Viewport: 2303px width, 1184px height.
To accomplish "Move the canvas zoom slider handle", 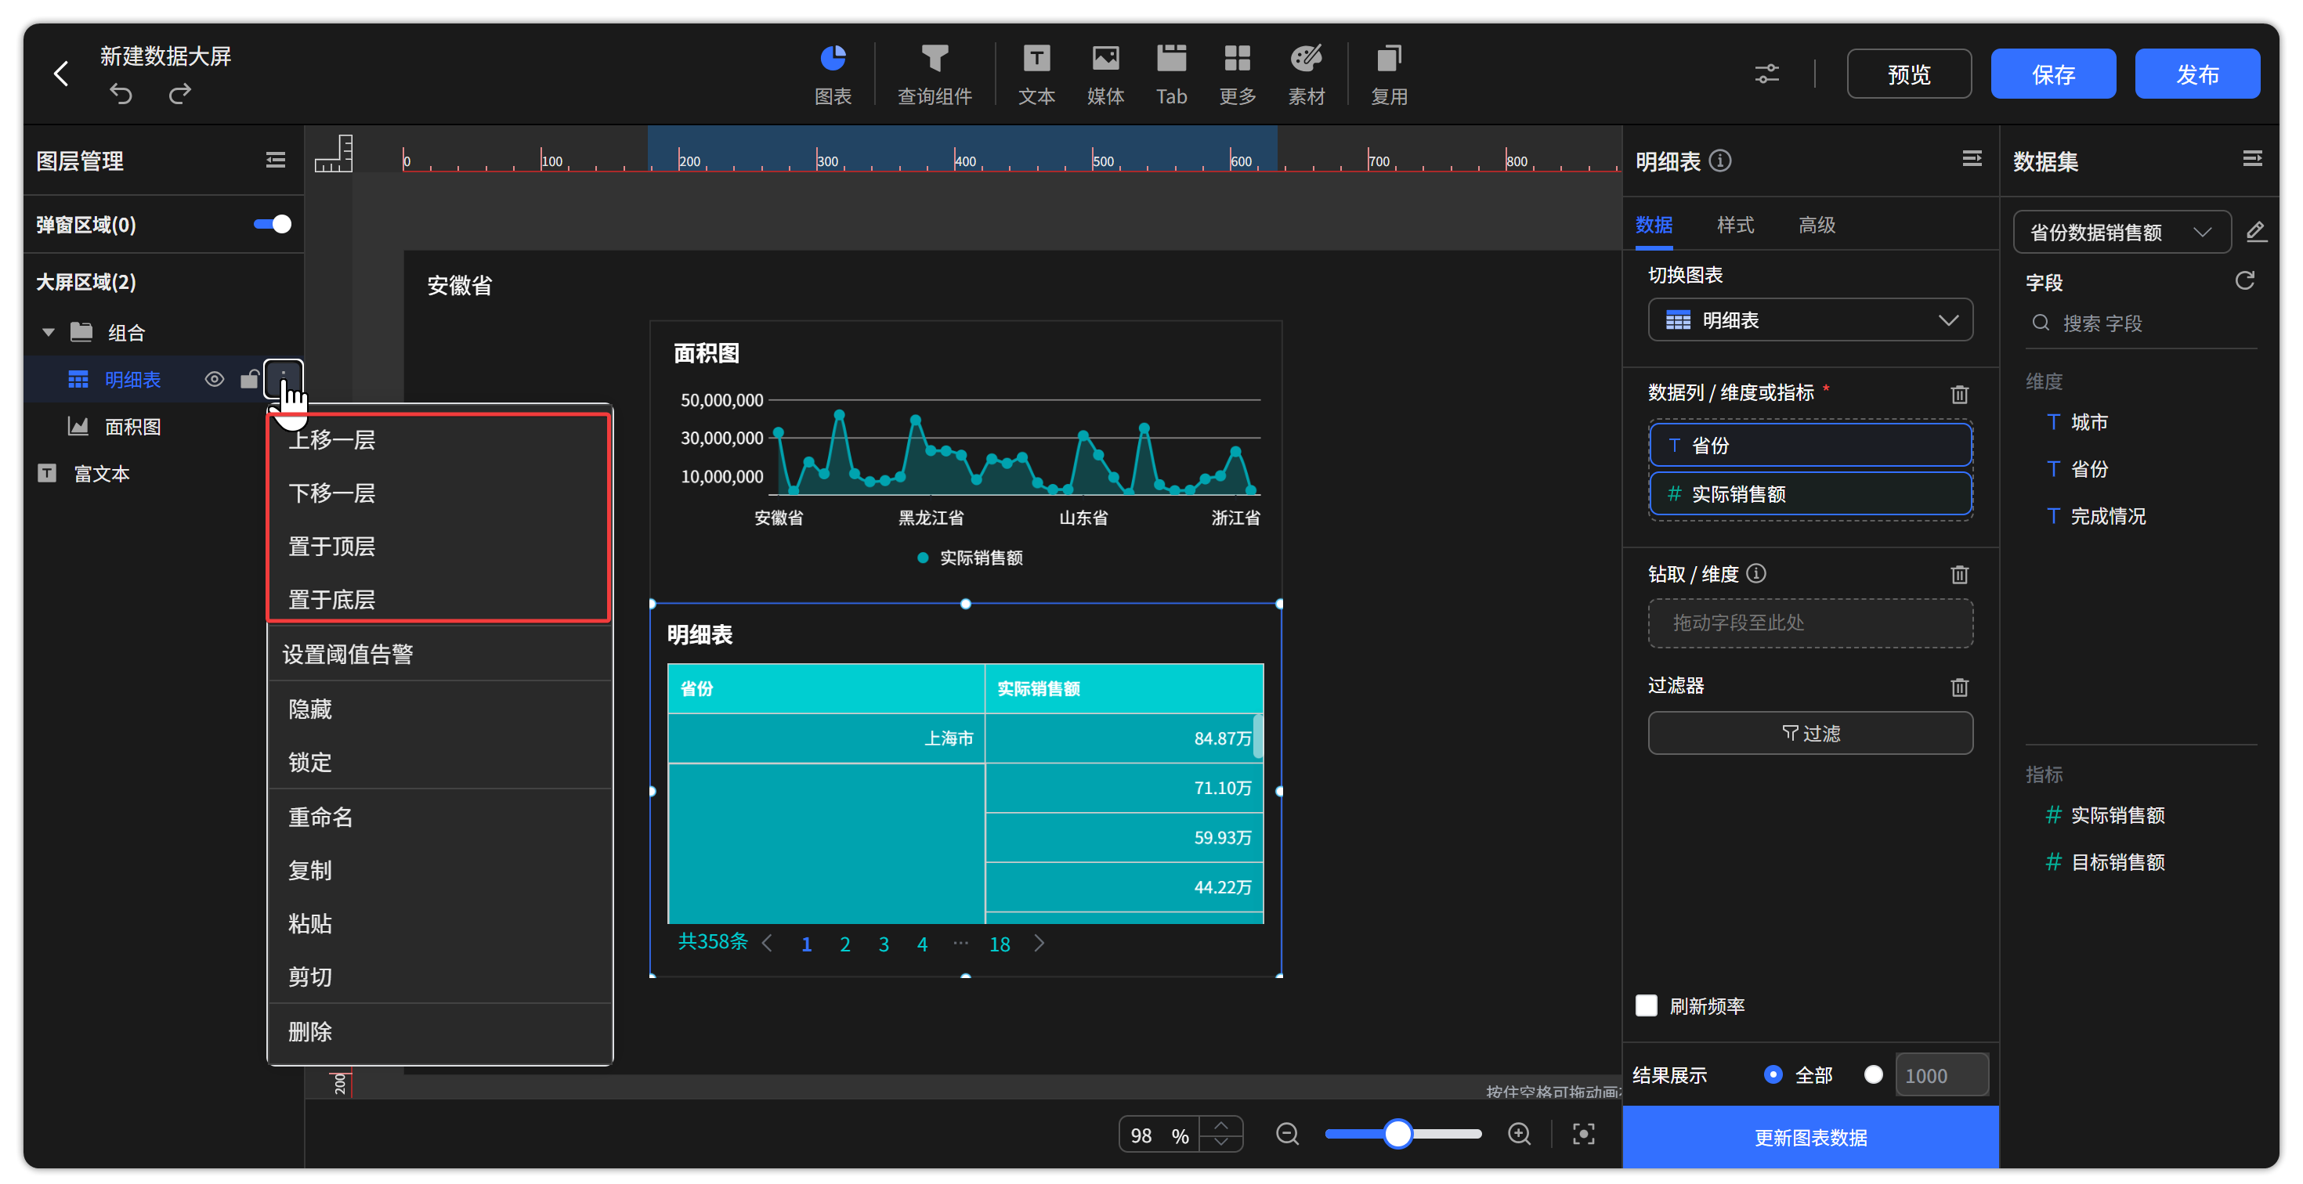I will click(1397, 1134).
